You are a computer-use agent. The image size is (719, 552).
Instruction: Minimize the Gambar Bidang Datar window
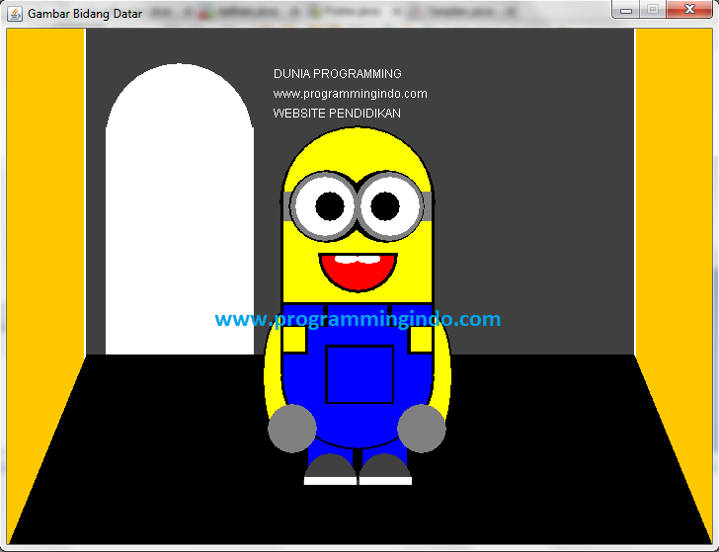[626, 9]
